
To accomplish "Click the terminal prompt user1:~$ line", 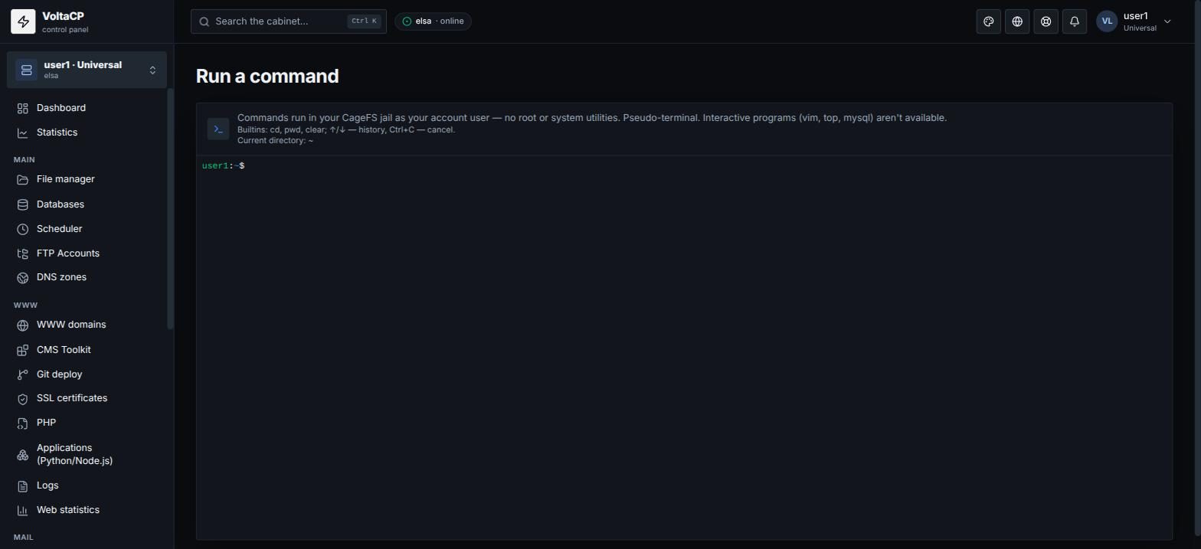I will point(224,166).
